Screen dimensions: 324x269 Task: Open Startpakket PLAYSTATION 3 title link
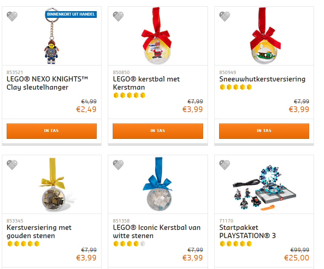click(247, 231)
